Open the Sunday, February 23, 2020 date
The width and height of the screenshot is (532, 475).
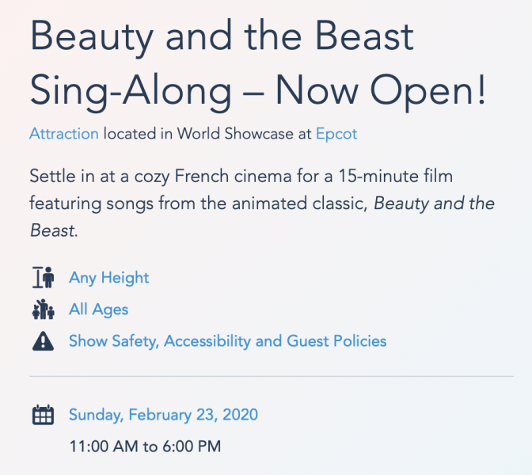[x=163, y=415]
